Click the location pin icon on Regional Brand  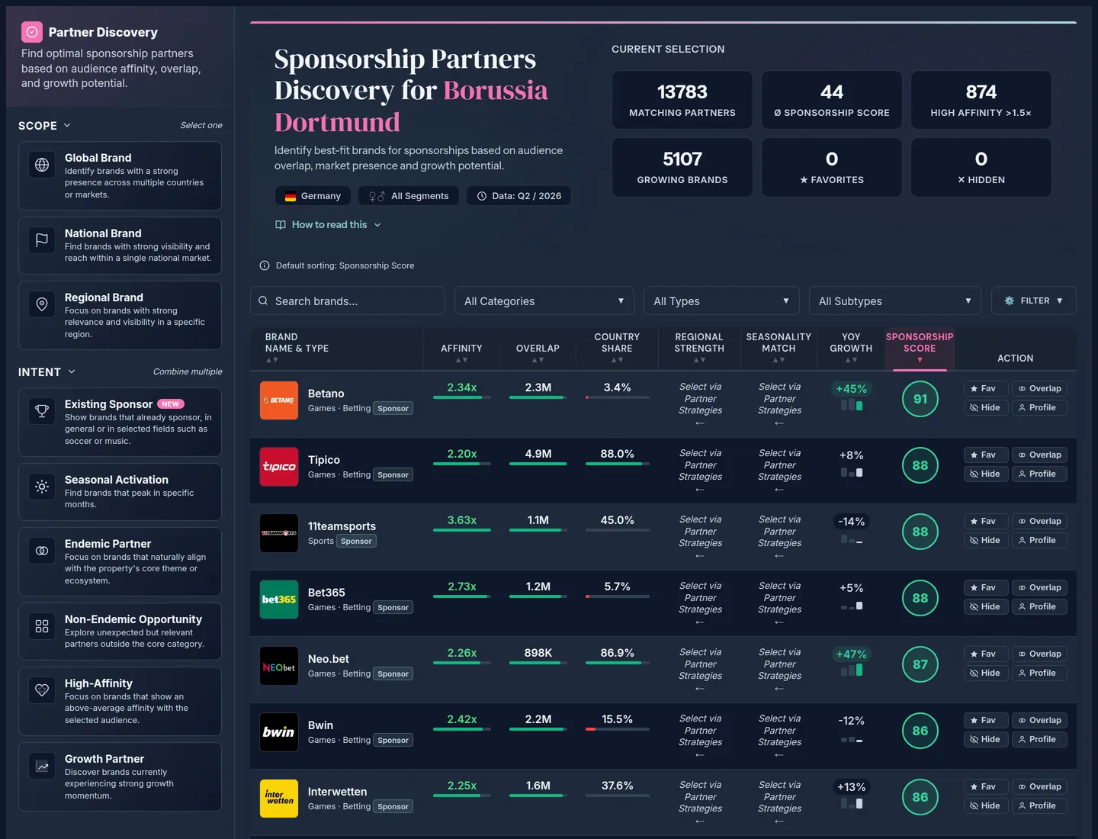point(42,304)
